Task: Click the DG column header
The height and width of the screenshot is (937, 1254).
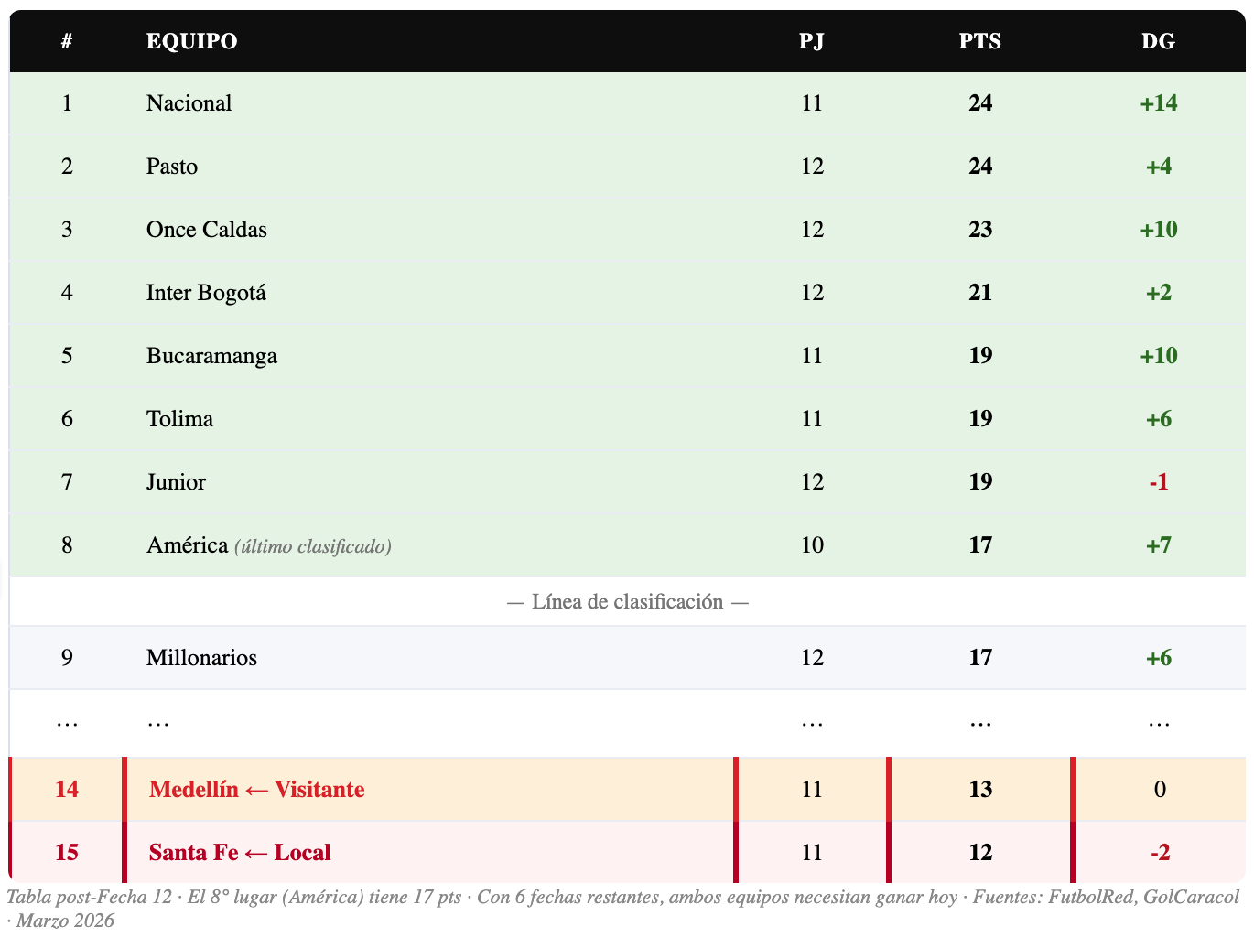Action: [x=1158, y=41]
